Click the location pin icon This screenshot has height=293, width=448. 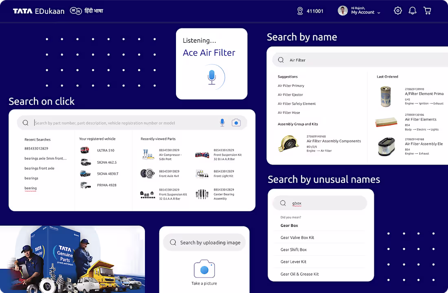point(300,11)
